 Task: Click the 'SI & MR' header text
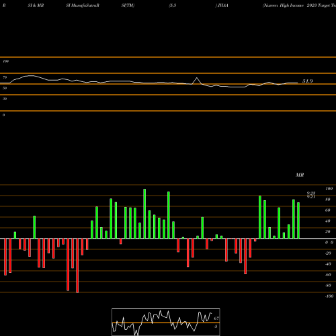pyautogui.click(x=36, y=5)
